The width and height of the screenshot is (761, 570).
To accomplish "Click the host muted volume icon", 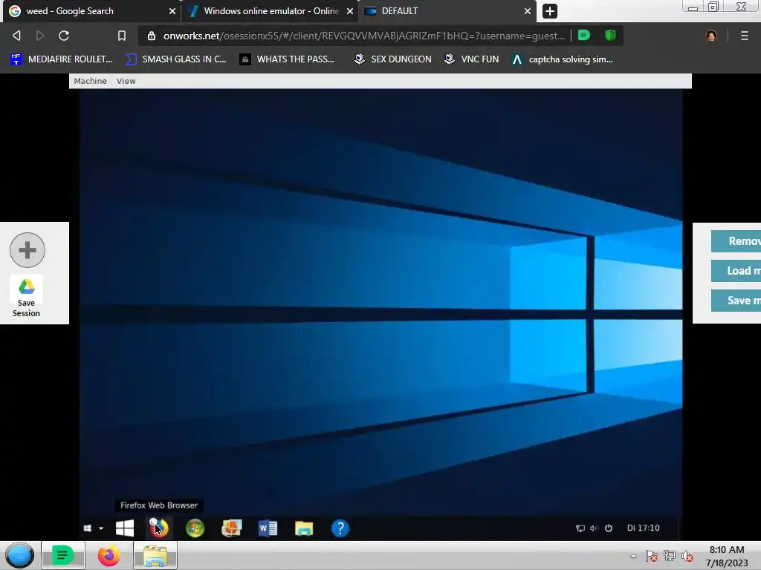I will [x=687, y=556].
